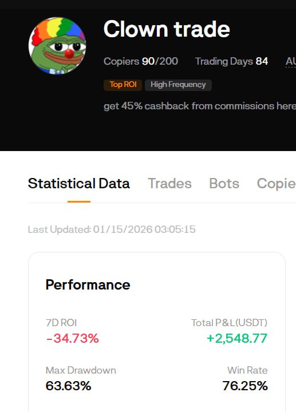Click the Trading Days 84 stat
This screenshot has height=412, width=296.
pyautogui.click(x=231, y=61)
